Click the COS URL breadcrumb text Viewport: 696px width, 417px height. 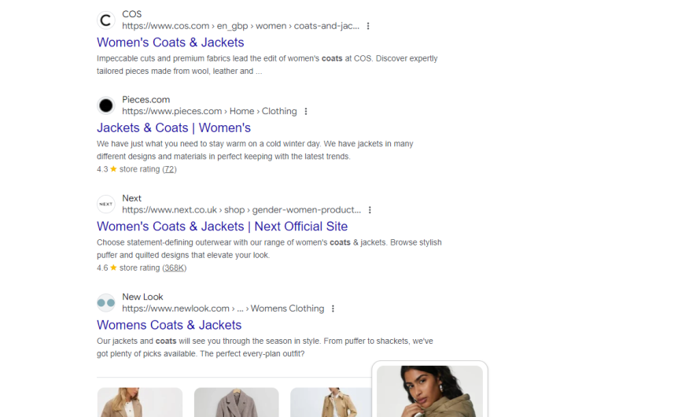241,26
